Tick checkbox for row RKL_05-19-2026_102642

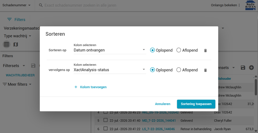pos(105,112)
